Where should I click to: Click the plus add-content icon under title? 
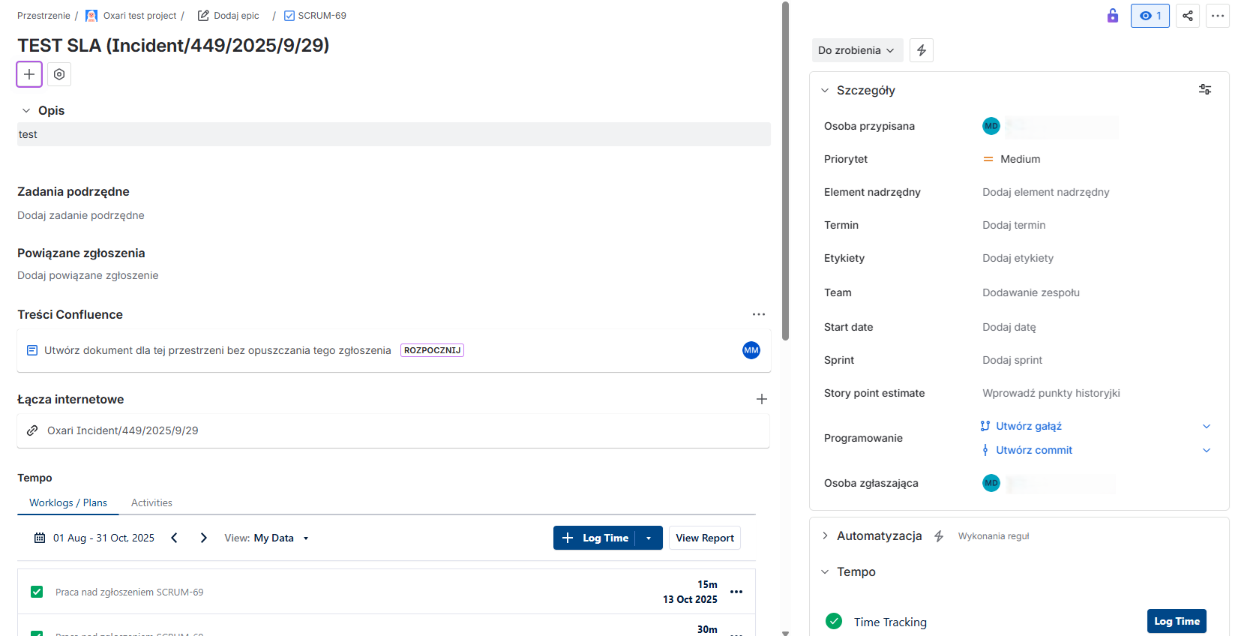tap(29, 74)
